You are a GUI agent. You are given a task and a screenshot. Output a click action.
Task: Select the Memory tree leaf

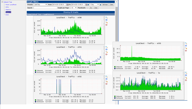click(x=8, y=10)
